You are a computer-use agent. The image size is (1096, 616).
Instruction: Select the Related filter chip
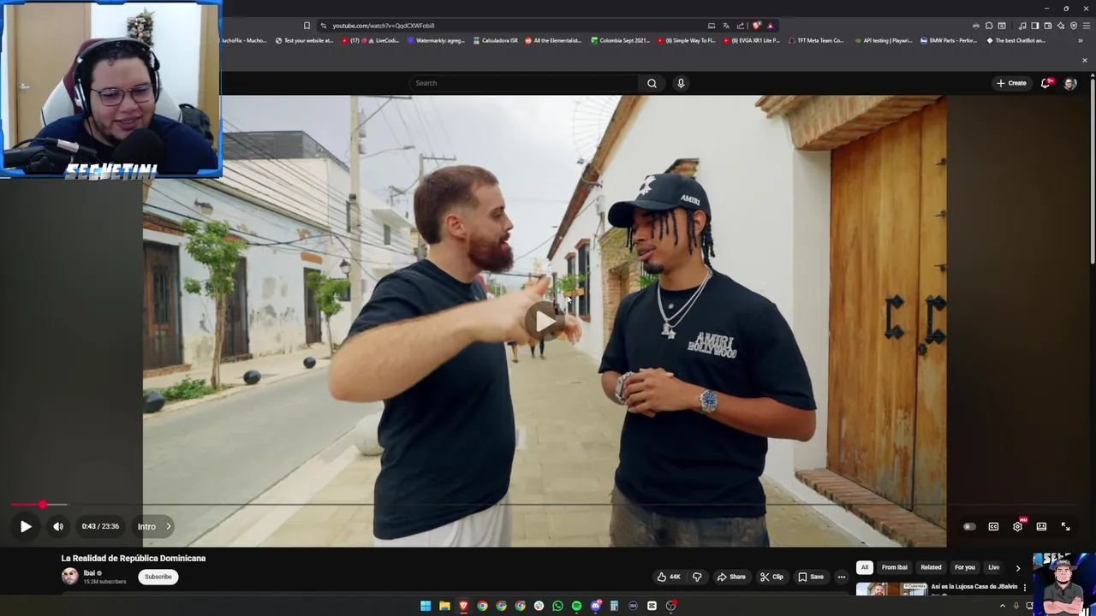(x=931, y=567)
